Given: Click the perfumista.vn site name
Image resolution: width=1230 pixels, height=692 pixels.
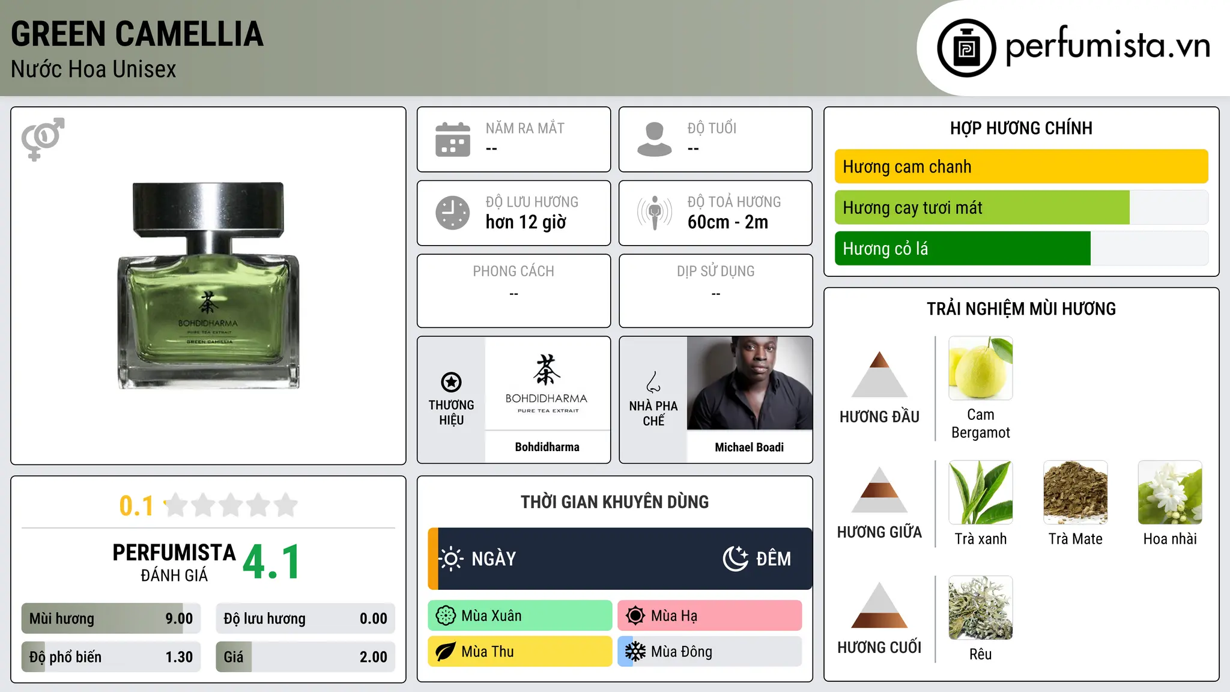Looking at the screenshot, I should tap(1108, 45).
